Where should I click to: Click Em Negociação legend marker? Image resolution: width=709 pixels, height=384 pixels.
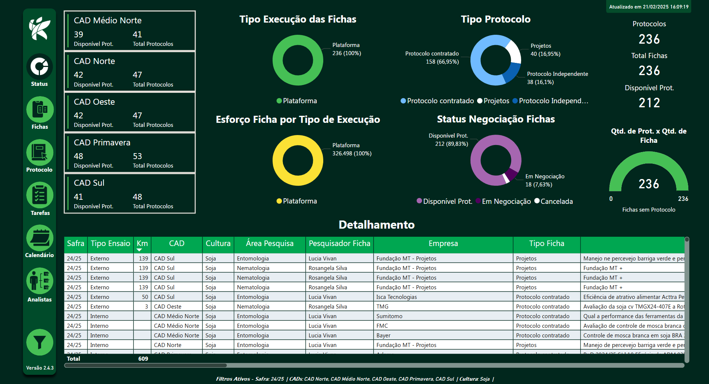(478, 201)
